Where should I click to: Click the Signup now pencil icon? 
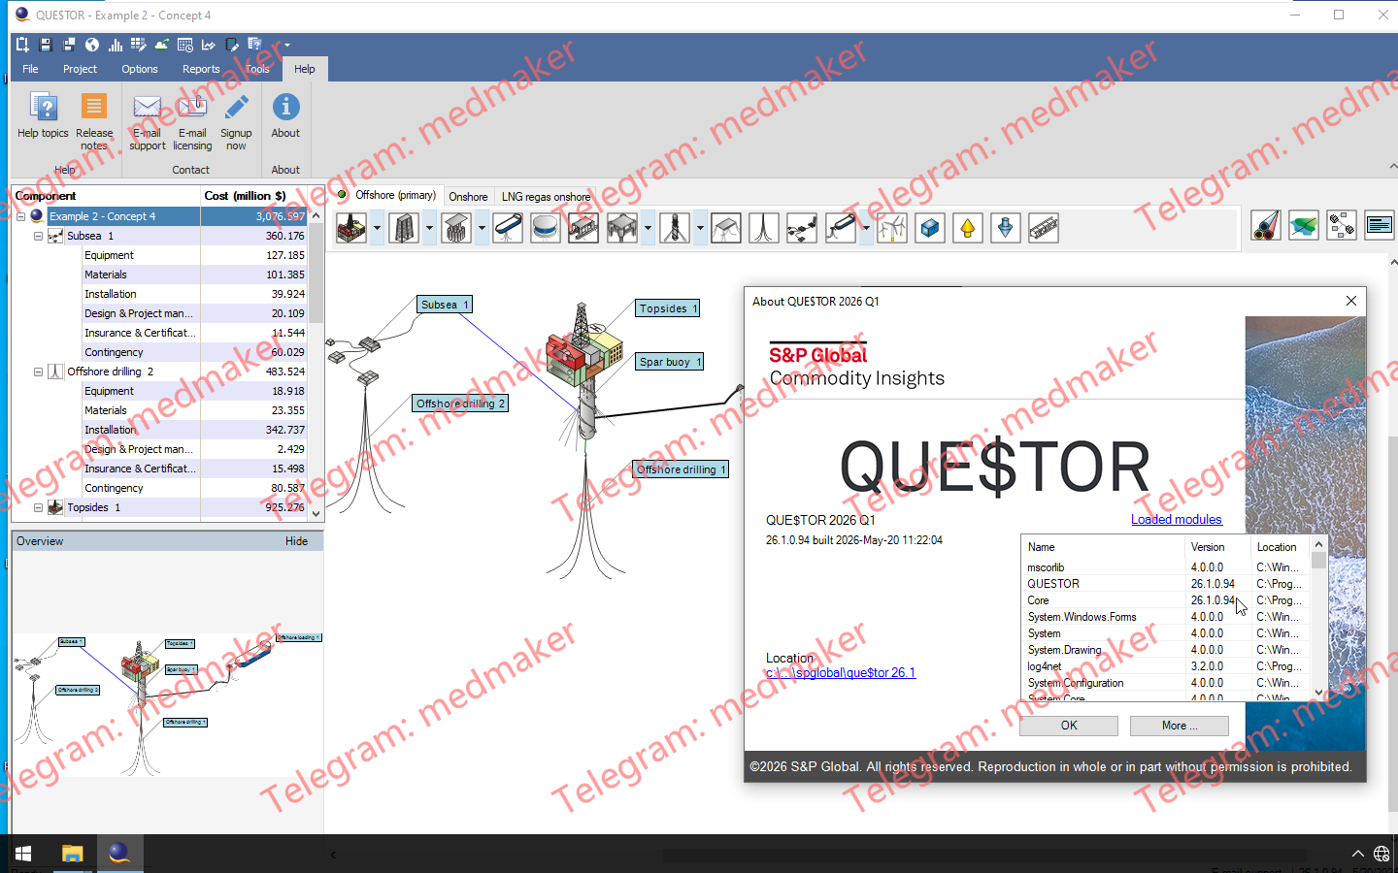pyautogui.click(x=236, y=107)
